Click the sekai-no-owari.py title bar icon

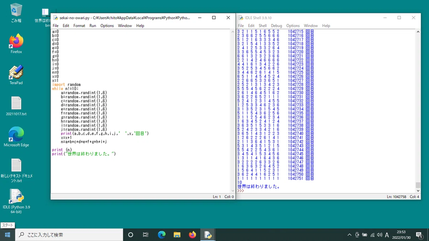55,18
